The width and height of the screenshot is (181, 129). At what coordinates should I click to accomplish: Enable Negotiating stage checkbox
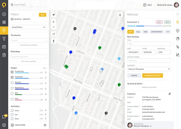(x=12, y=88)
